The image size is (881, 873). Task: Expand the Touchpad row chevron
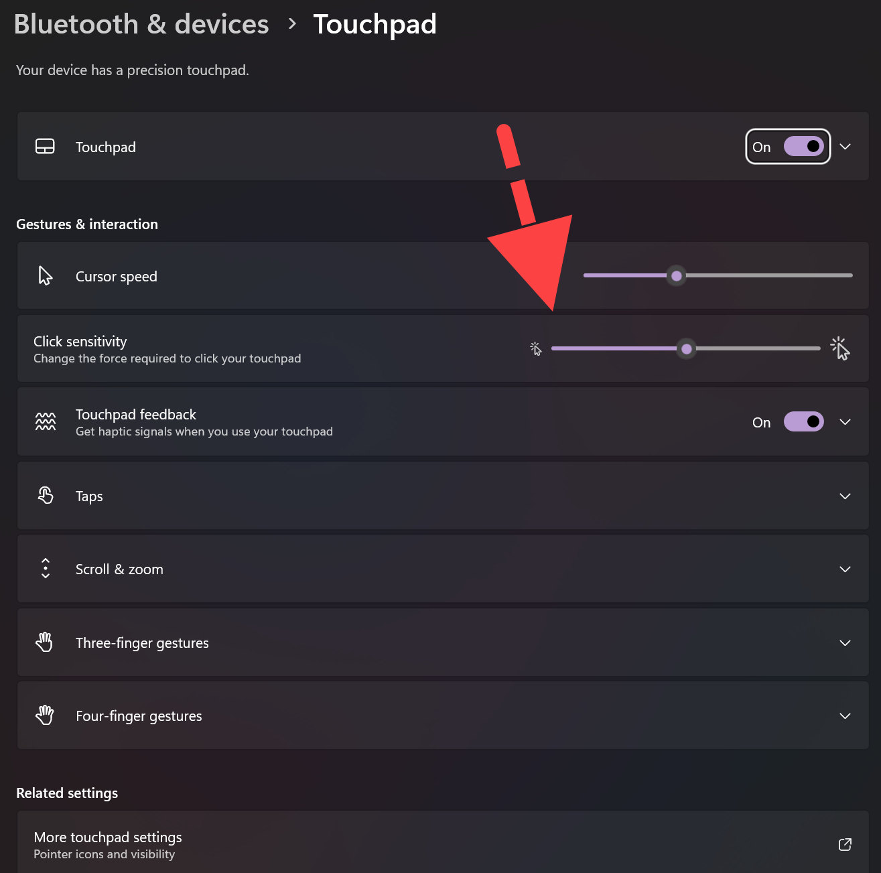[845, 146]
